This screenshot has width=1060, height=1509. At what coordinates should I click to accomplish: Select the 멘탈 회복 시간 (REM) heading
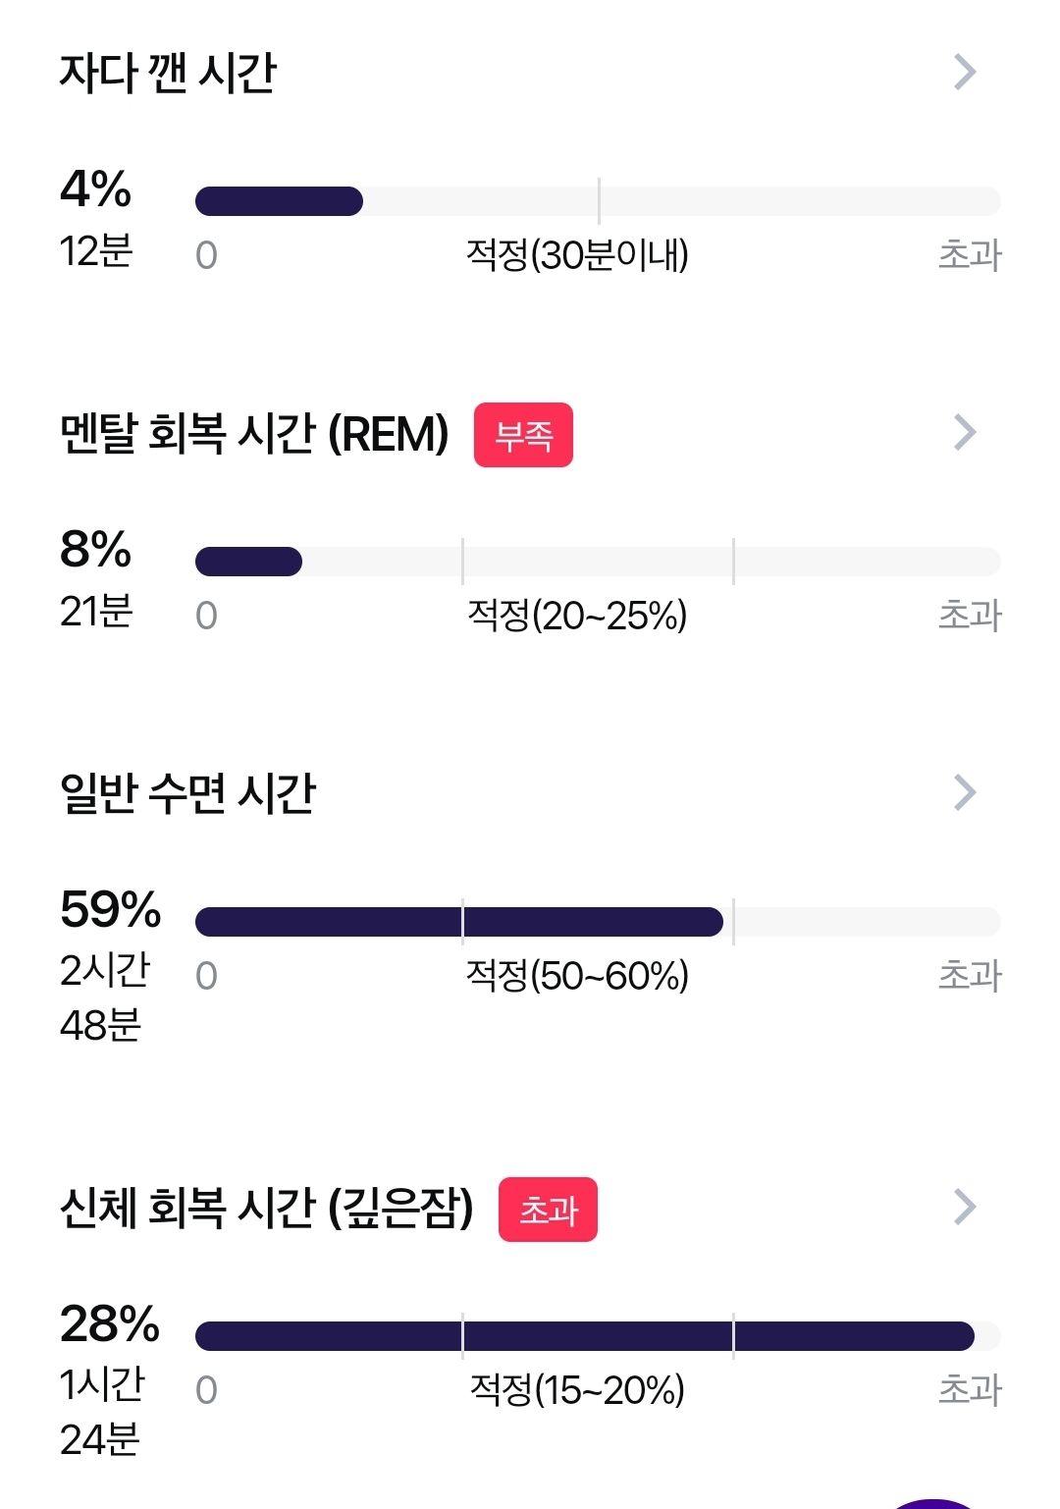point(254,433)
